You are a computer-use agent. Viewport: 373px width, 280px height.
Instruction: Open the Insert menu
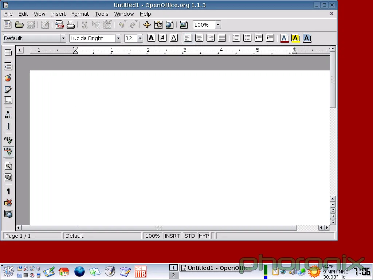58,14
